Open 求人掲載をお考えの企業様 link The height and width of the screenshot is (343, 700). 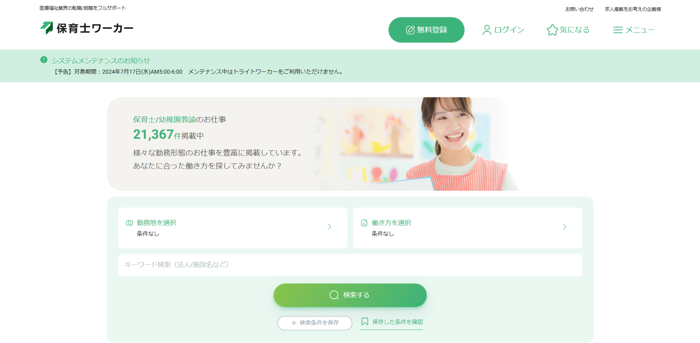click(x=633, y=9)
